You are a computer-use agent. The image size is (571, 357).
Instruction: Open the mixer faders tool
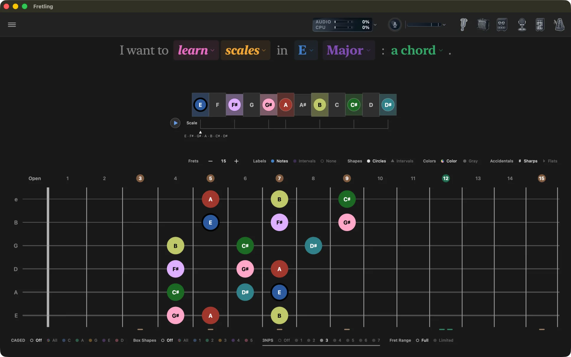click(540, 24)
